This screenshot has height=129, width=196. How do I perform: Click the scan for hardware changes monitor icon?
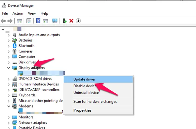(x=55, y=21)
